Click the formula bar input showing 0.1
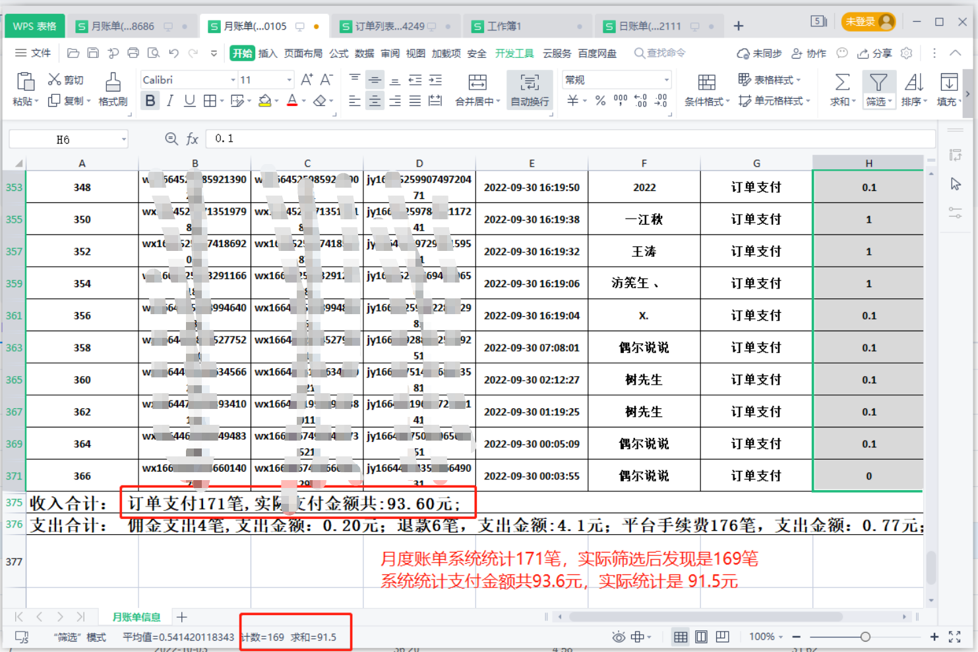The height and width of the screenshot is (652, 978). coord(570,138)
